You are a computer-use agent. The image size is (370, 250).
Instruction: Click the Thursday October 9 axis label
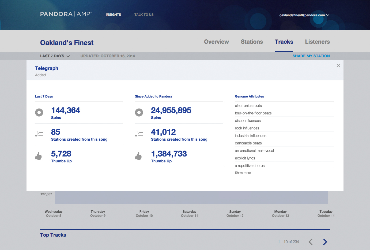[x=98, y=214]
